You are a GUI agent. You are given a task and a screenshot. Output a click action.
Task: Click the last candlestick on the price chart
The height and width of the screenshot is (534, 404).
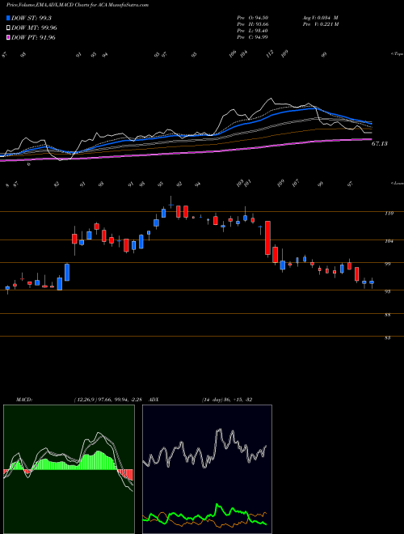pos(372,282)
